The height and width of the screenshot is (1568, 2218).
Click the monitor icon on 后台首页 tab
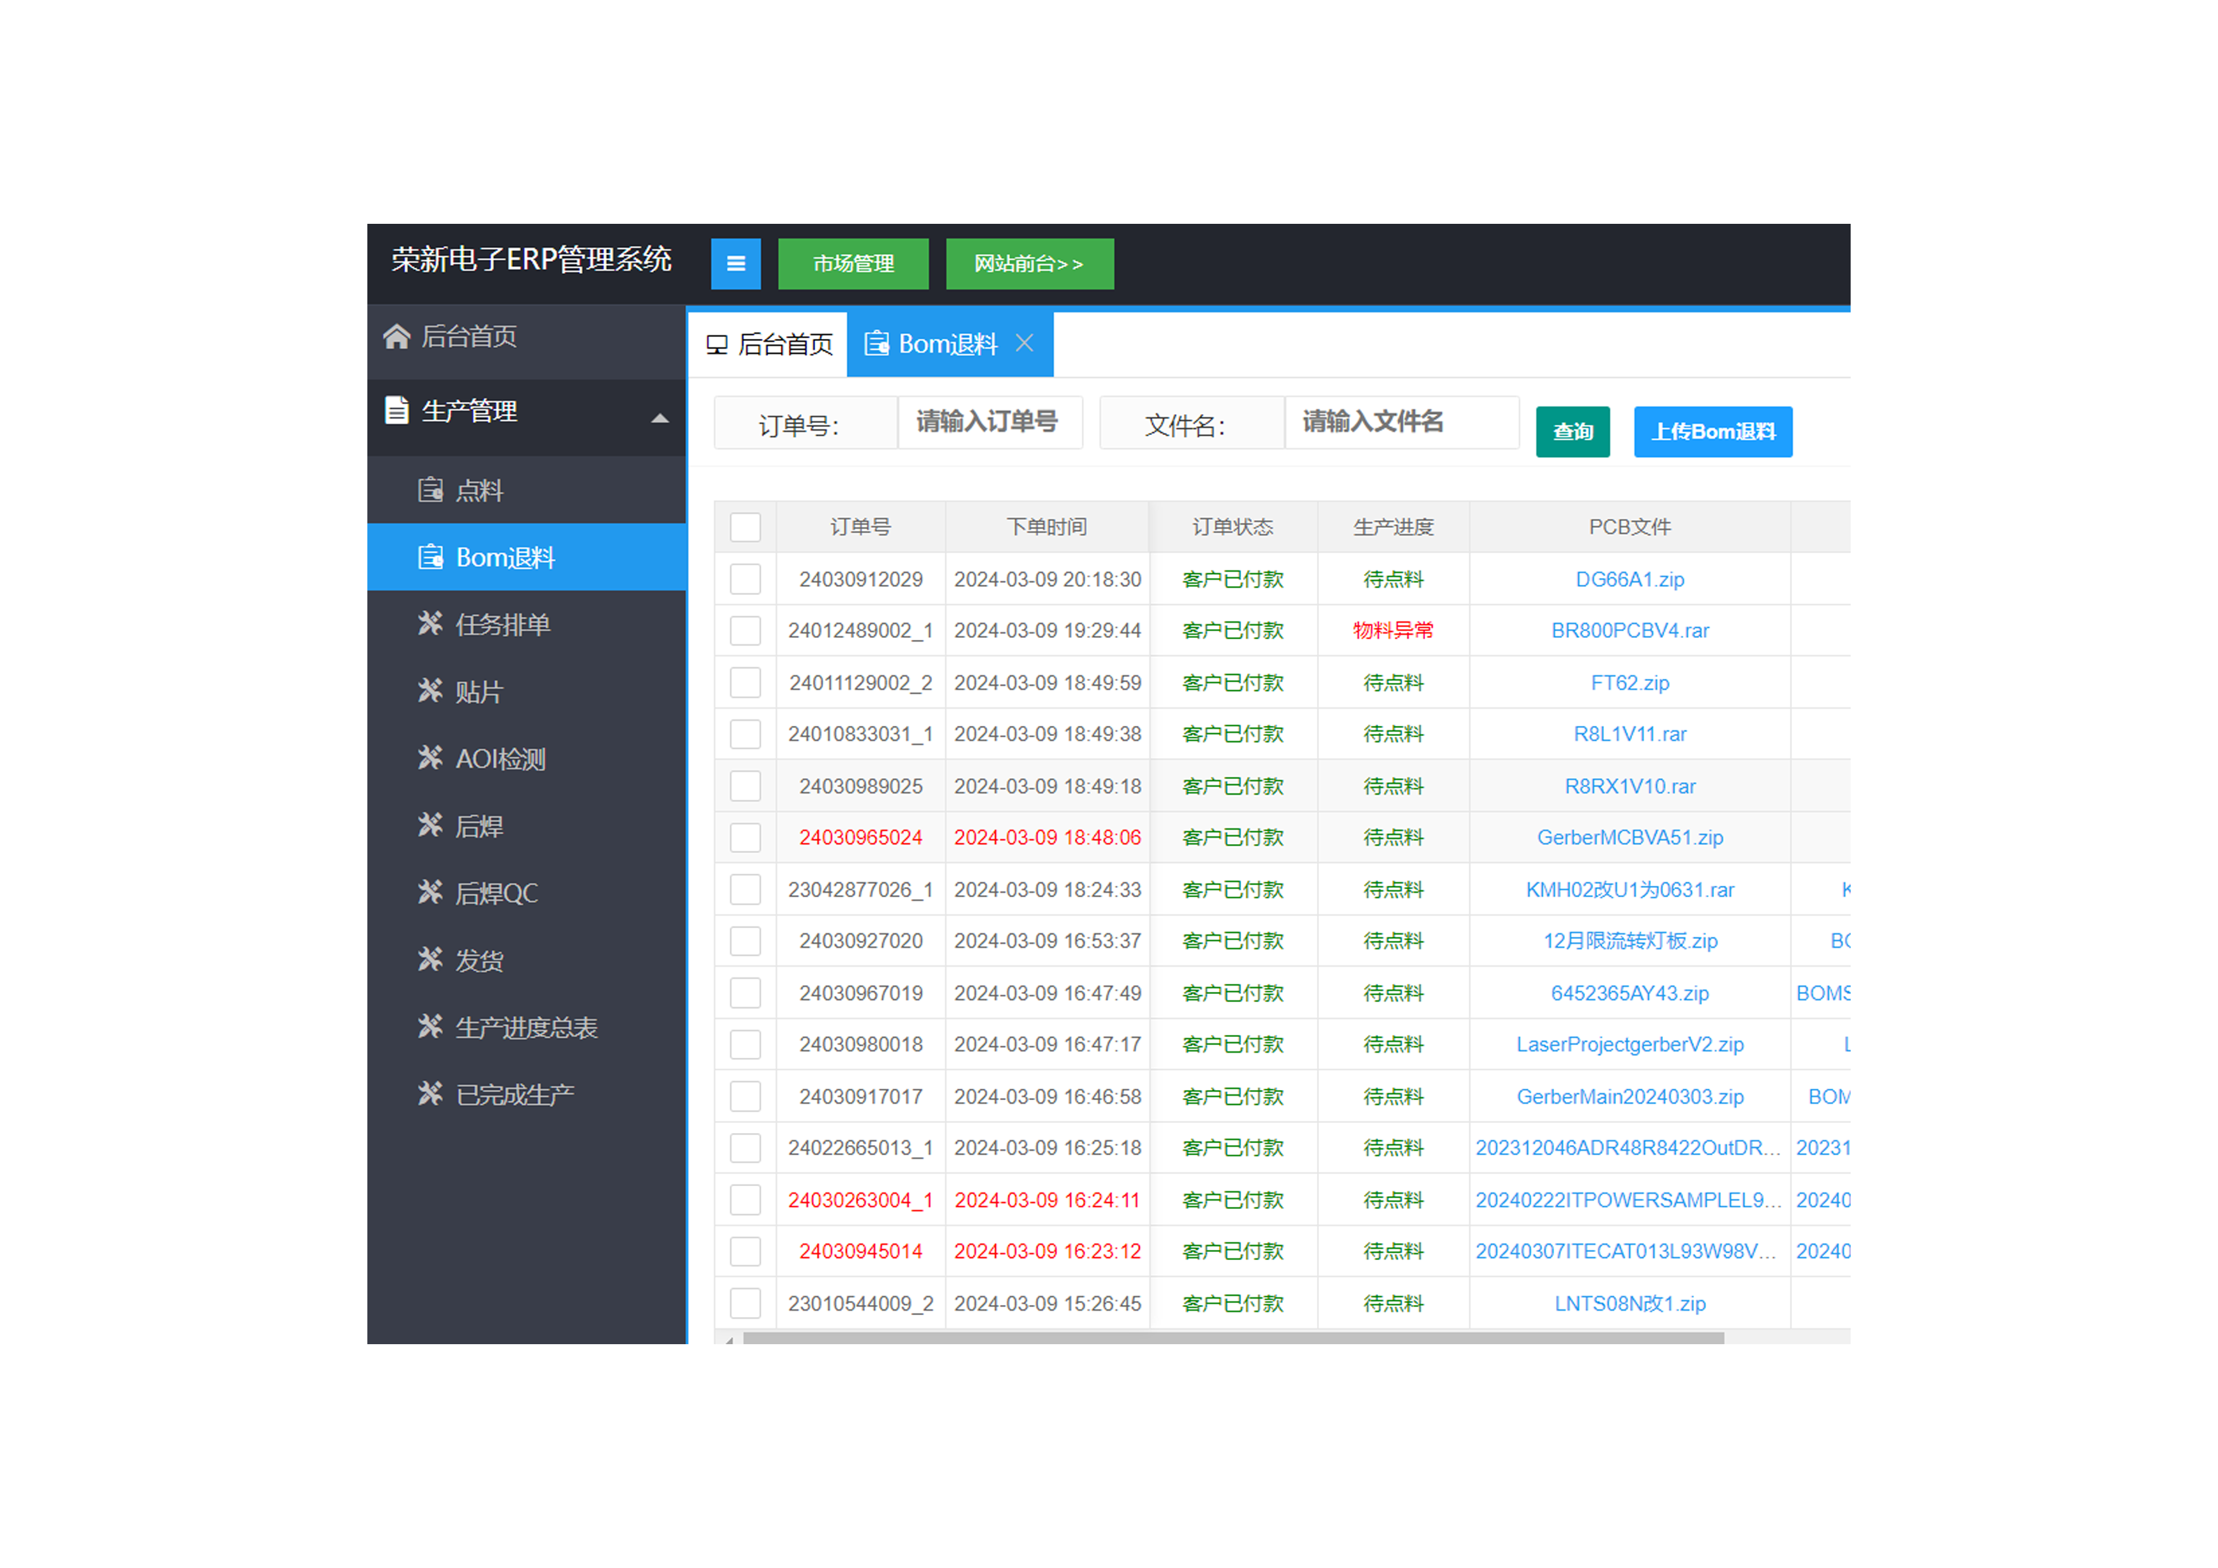pos(716,345)
